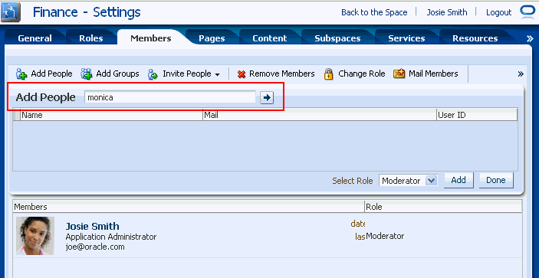Screen dimensions: 539x278
Task: Click the Finance space icon in header
Action: pos(11,12)
